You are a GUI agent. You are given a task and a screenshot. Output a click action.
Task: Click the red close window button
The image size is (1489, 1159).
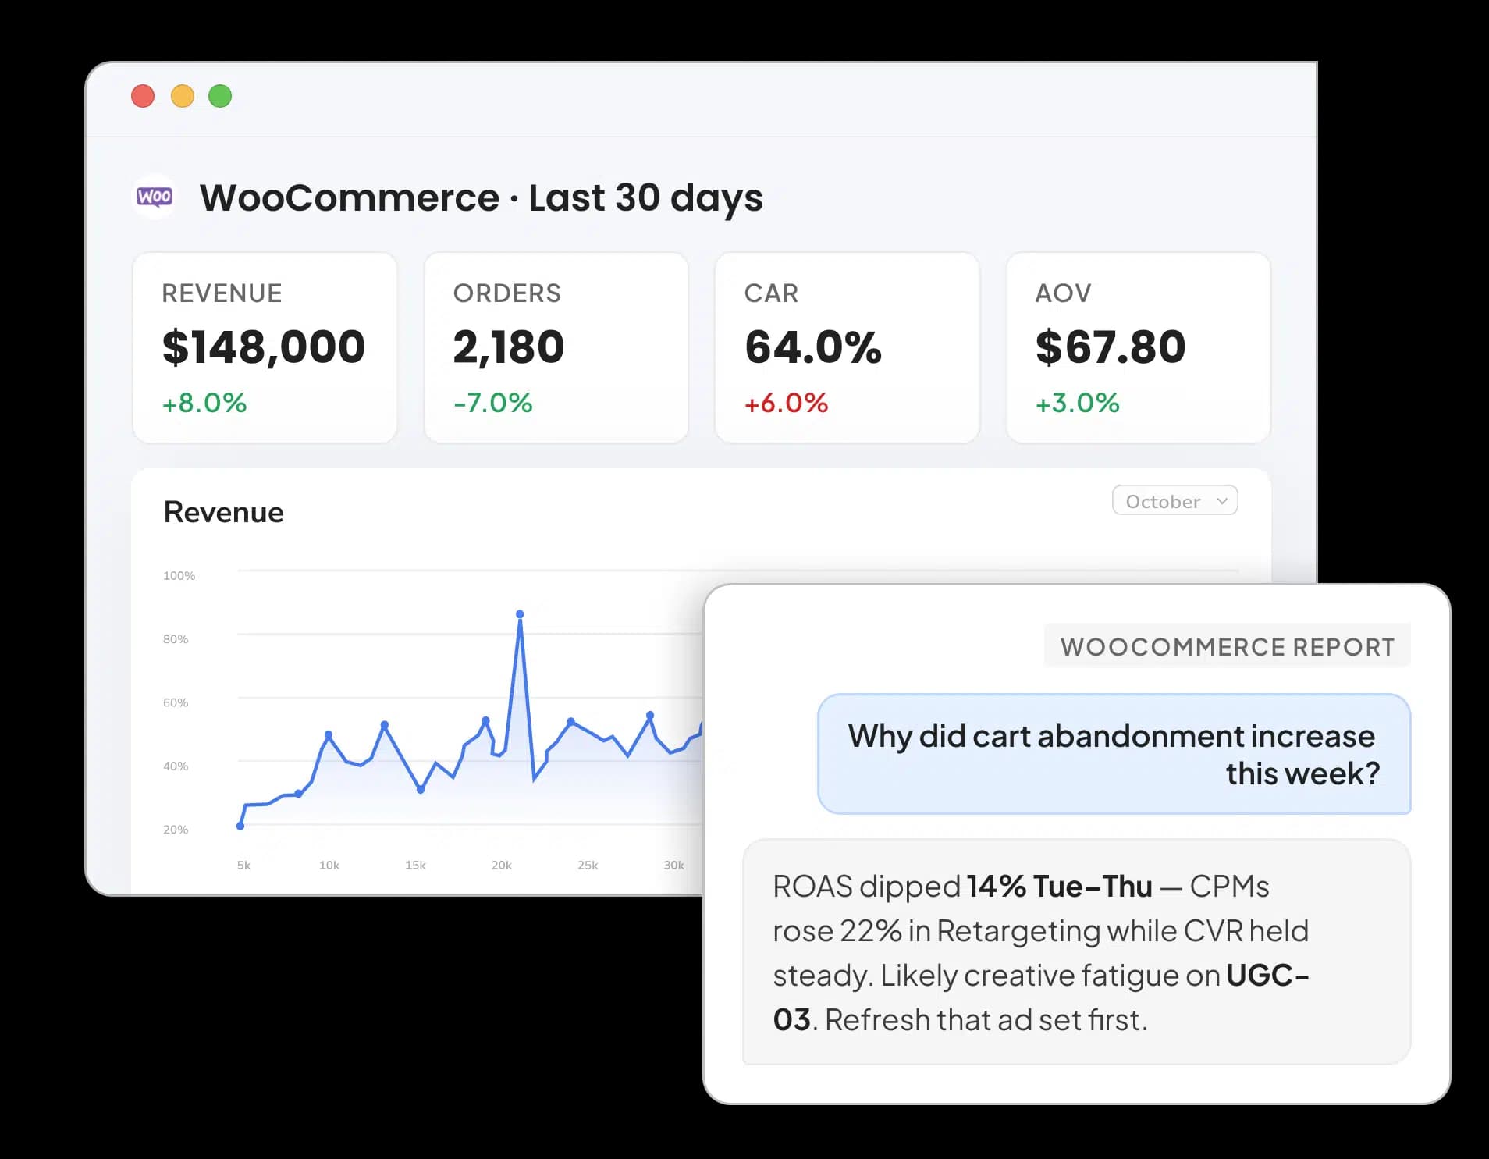[x=143, y=96]
